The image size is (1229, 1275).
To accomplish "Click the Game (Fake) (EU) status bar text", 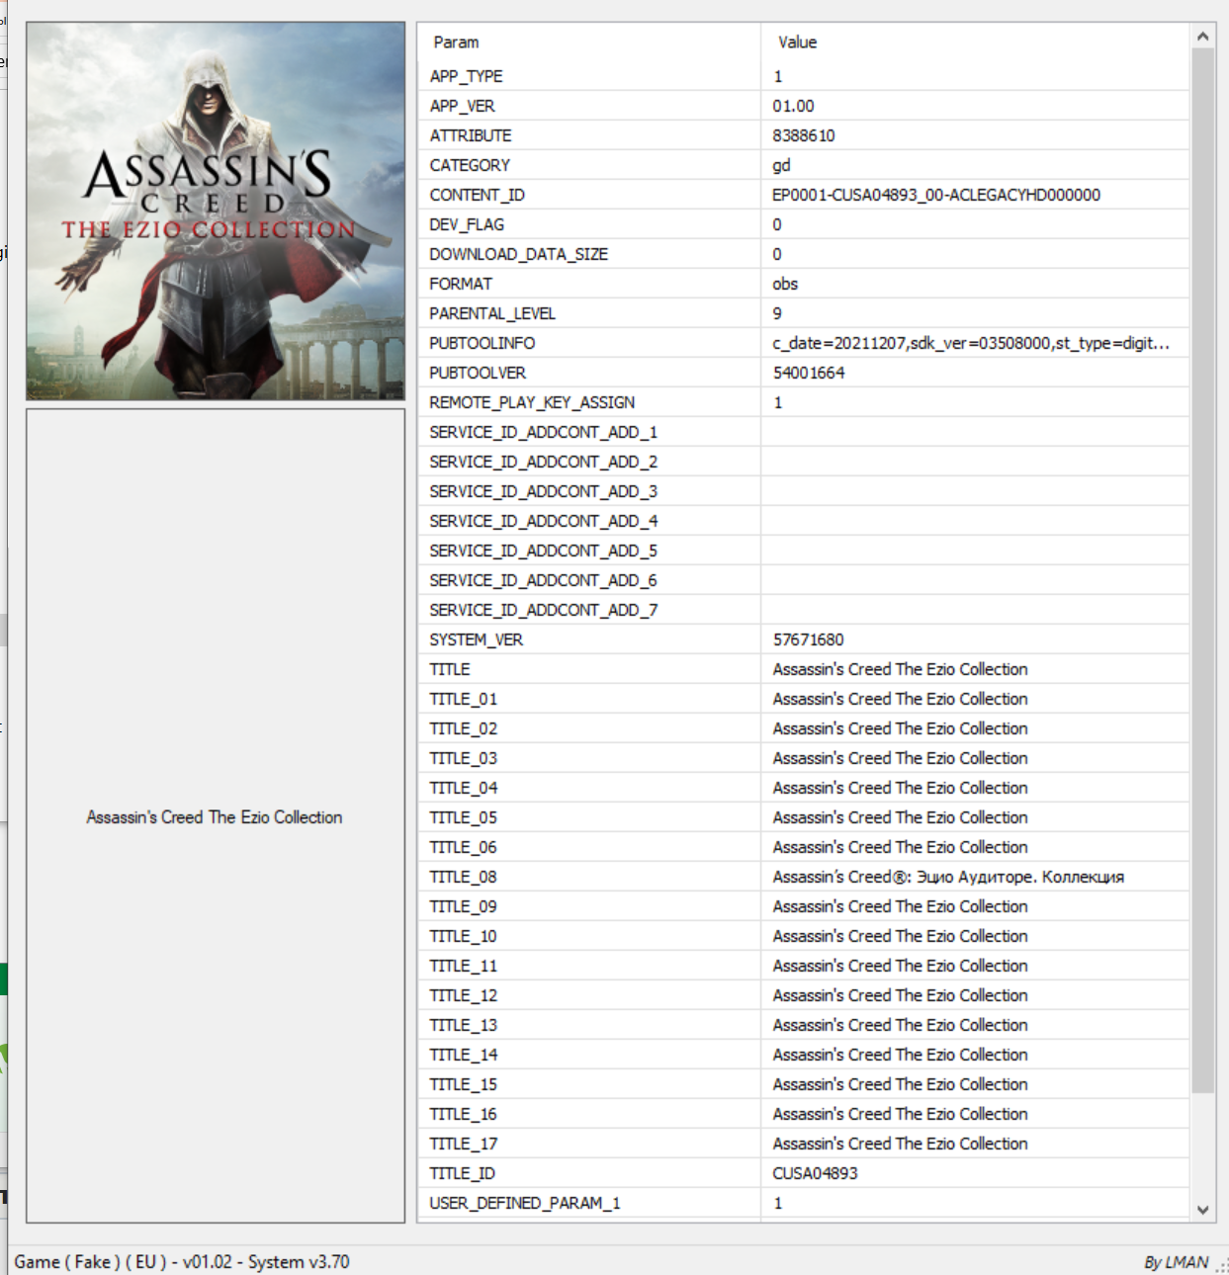I will [x=182, y=1262].
